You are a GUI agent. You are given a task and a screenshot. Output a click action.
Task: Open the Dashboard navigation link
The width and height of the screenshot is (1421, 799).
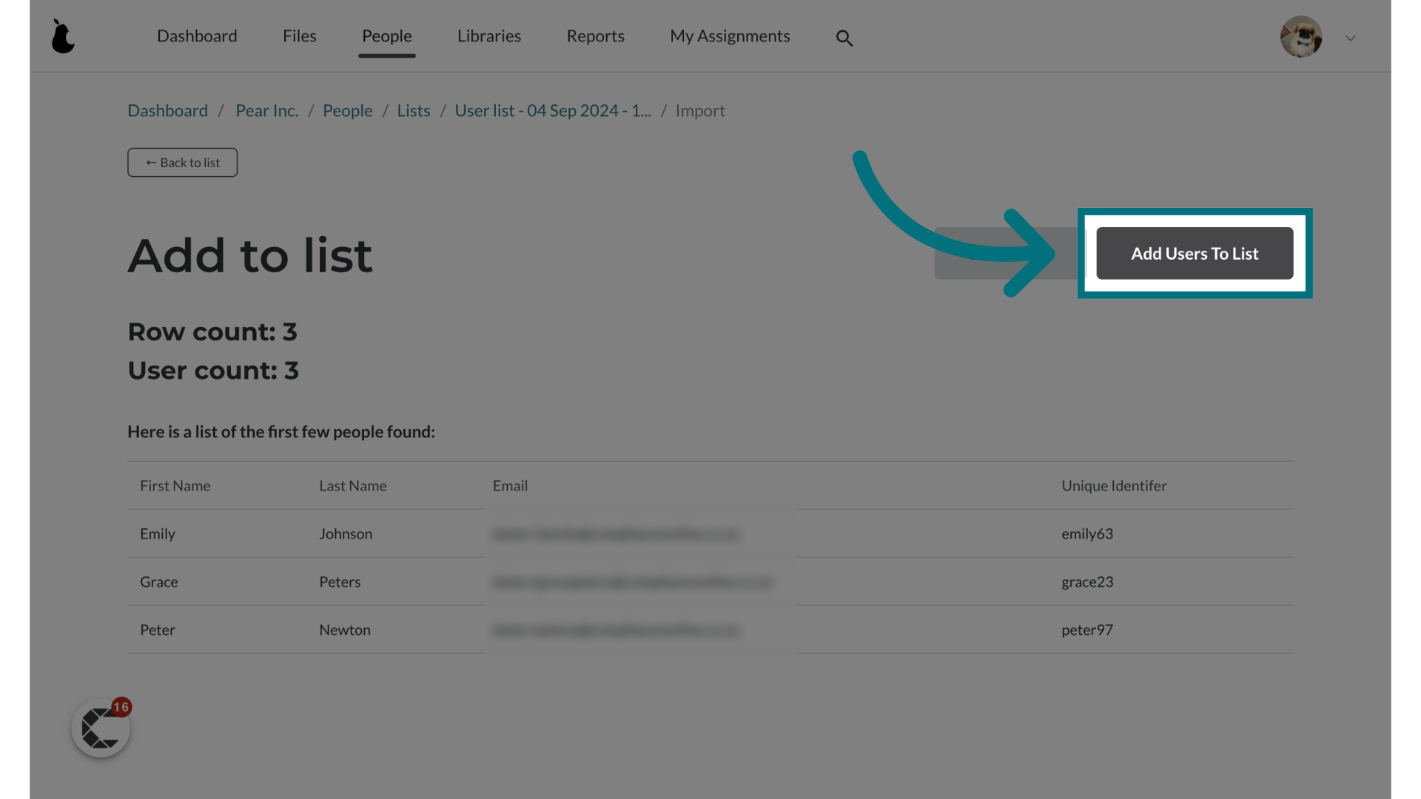[196, 35]
